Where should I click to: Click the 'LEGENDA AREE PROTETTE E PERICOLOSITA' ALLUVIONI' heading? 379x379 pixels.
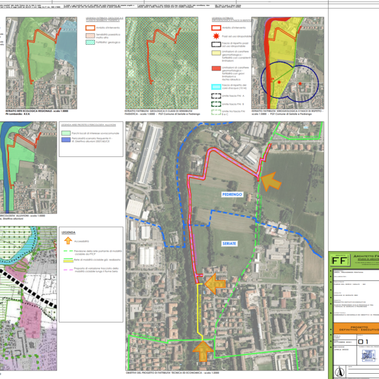click(x=88, y=125)
